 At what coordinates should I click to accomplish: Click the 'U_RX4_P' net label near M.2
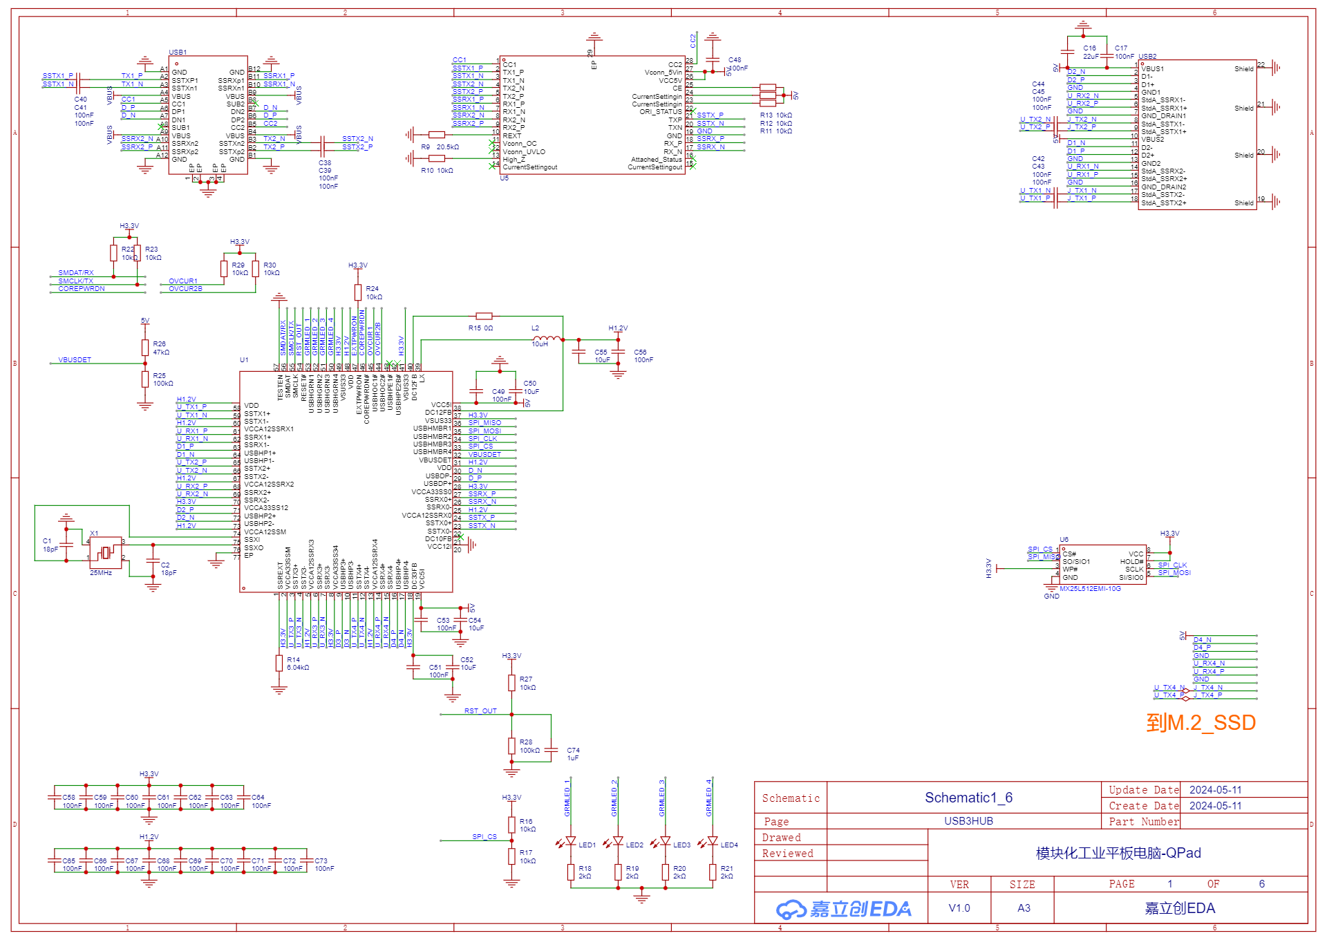[1208, 671]
